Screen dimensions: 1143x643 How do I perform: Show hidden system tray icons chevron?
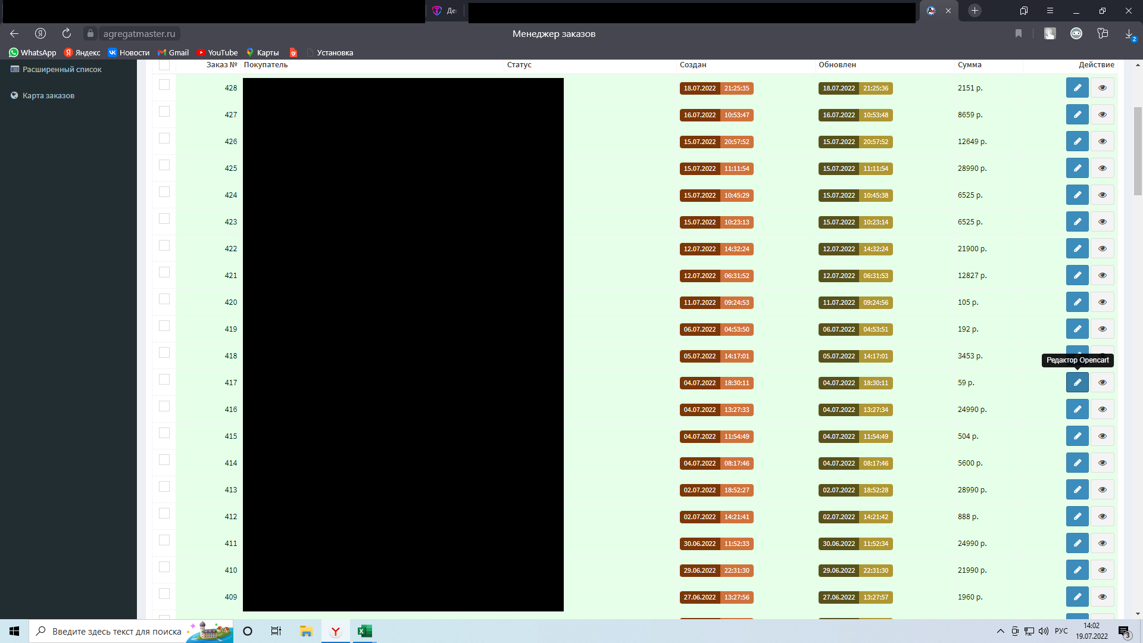[x=1000, y=631]
